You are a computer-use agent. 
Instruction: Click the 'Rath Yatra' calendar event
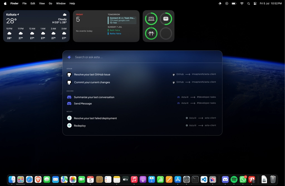coord(115,30)
